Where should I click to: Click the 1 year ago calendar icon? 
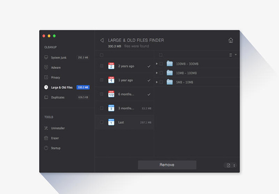click(111, 80)
